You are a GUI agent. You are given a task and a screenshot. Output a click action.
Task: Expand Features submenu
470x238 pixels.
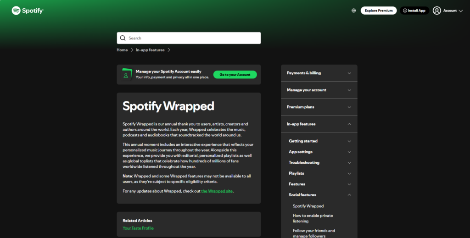tap(319, 184)
